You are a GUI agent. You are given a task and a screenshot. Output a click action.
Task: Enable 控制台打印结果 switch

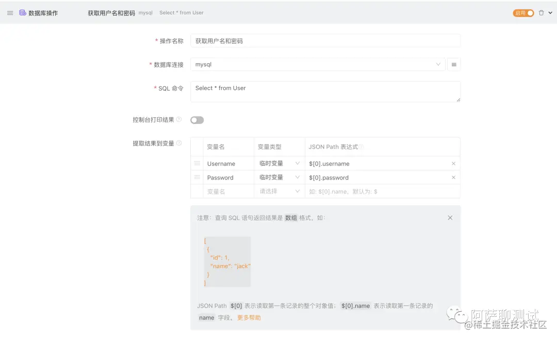[196, 119]
